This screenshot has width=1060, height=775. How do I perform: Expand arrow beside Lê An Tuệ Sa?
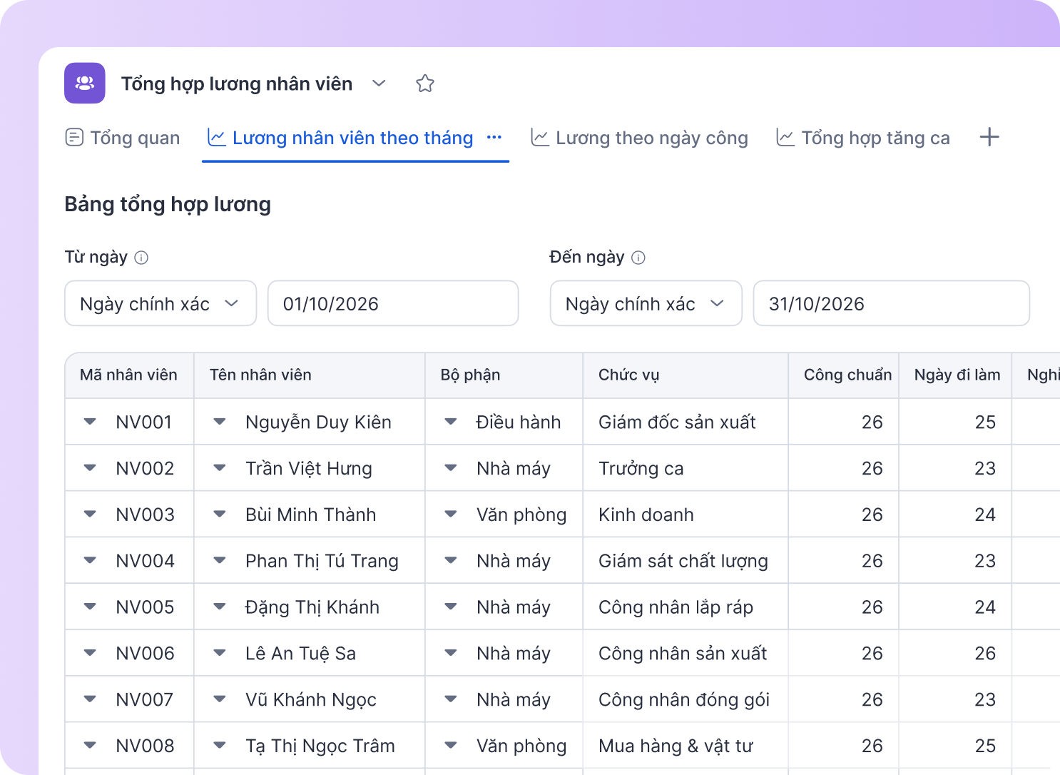pyautogui.click(x=220, y=653)
